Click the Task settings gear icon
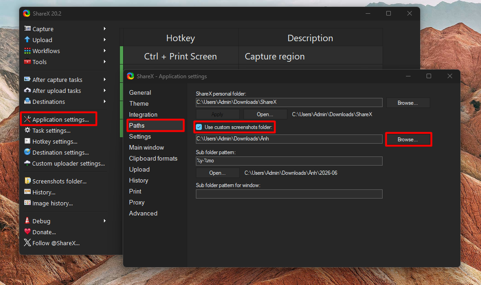Screen dimensions: 481x285 [27, 130]
